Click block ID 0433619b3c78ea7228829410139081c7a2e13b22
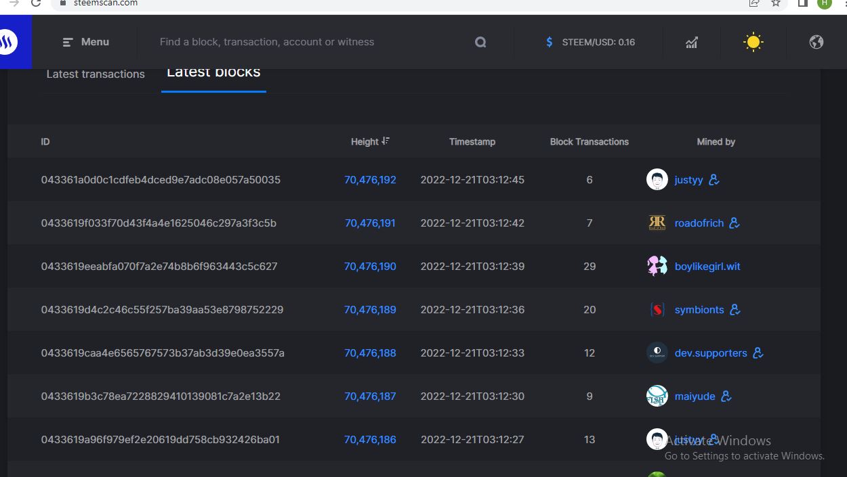847x477 pixels. pyautogui.click(x=161, y=396)
